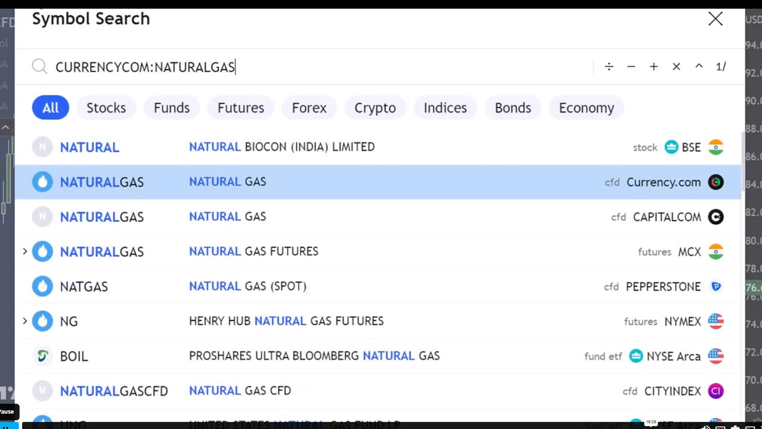Click the minus operator icon

click(x=631, y=67)
